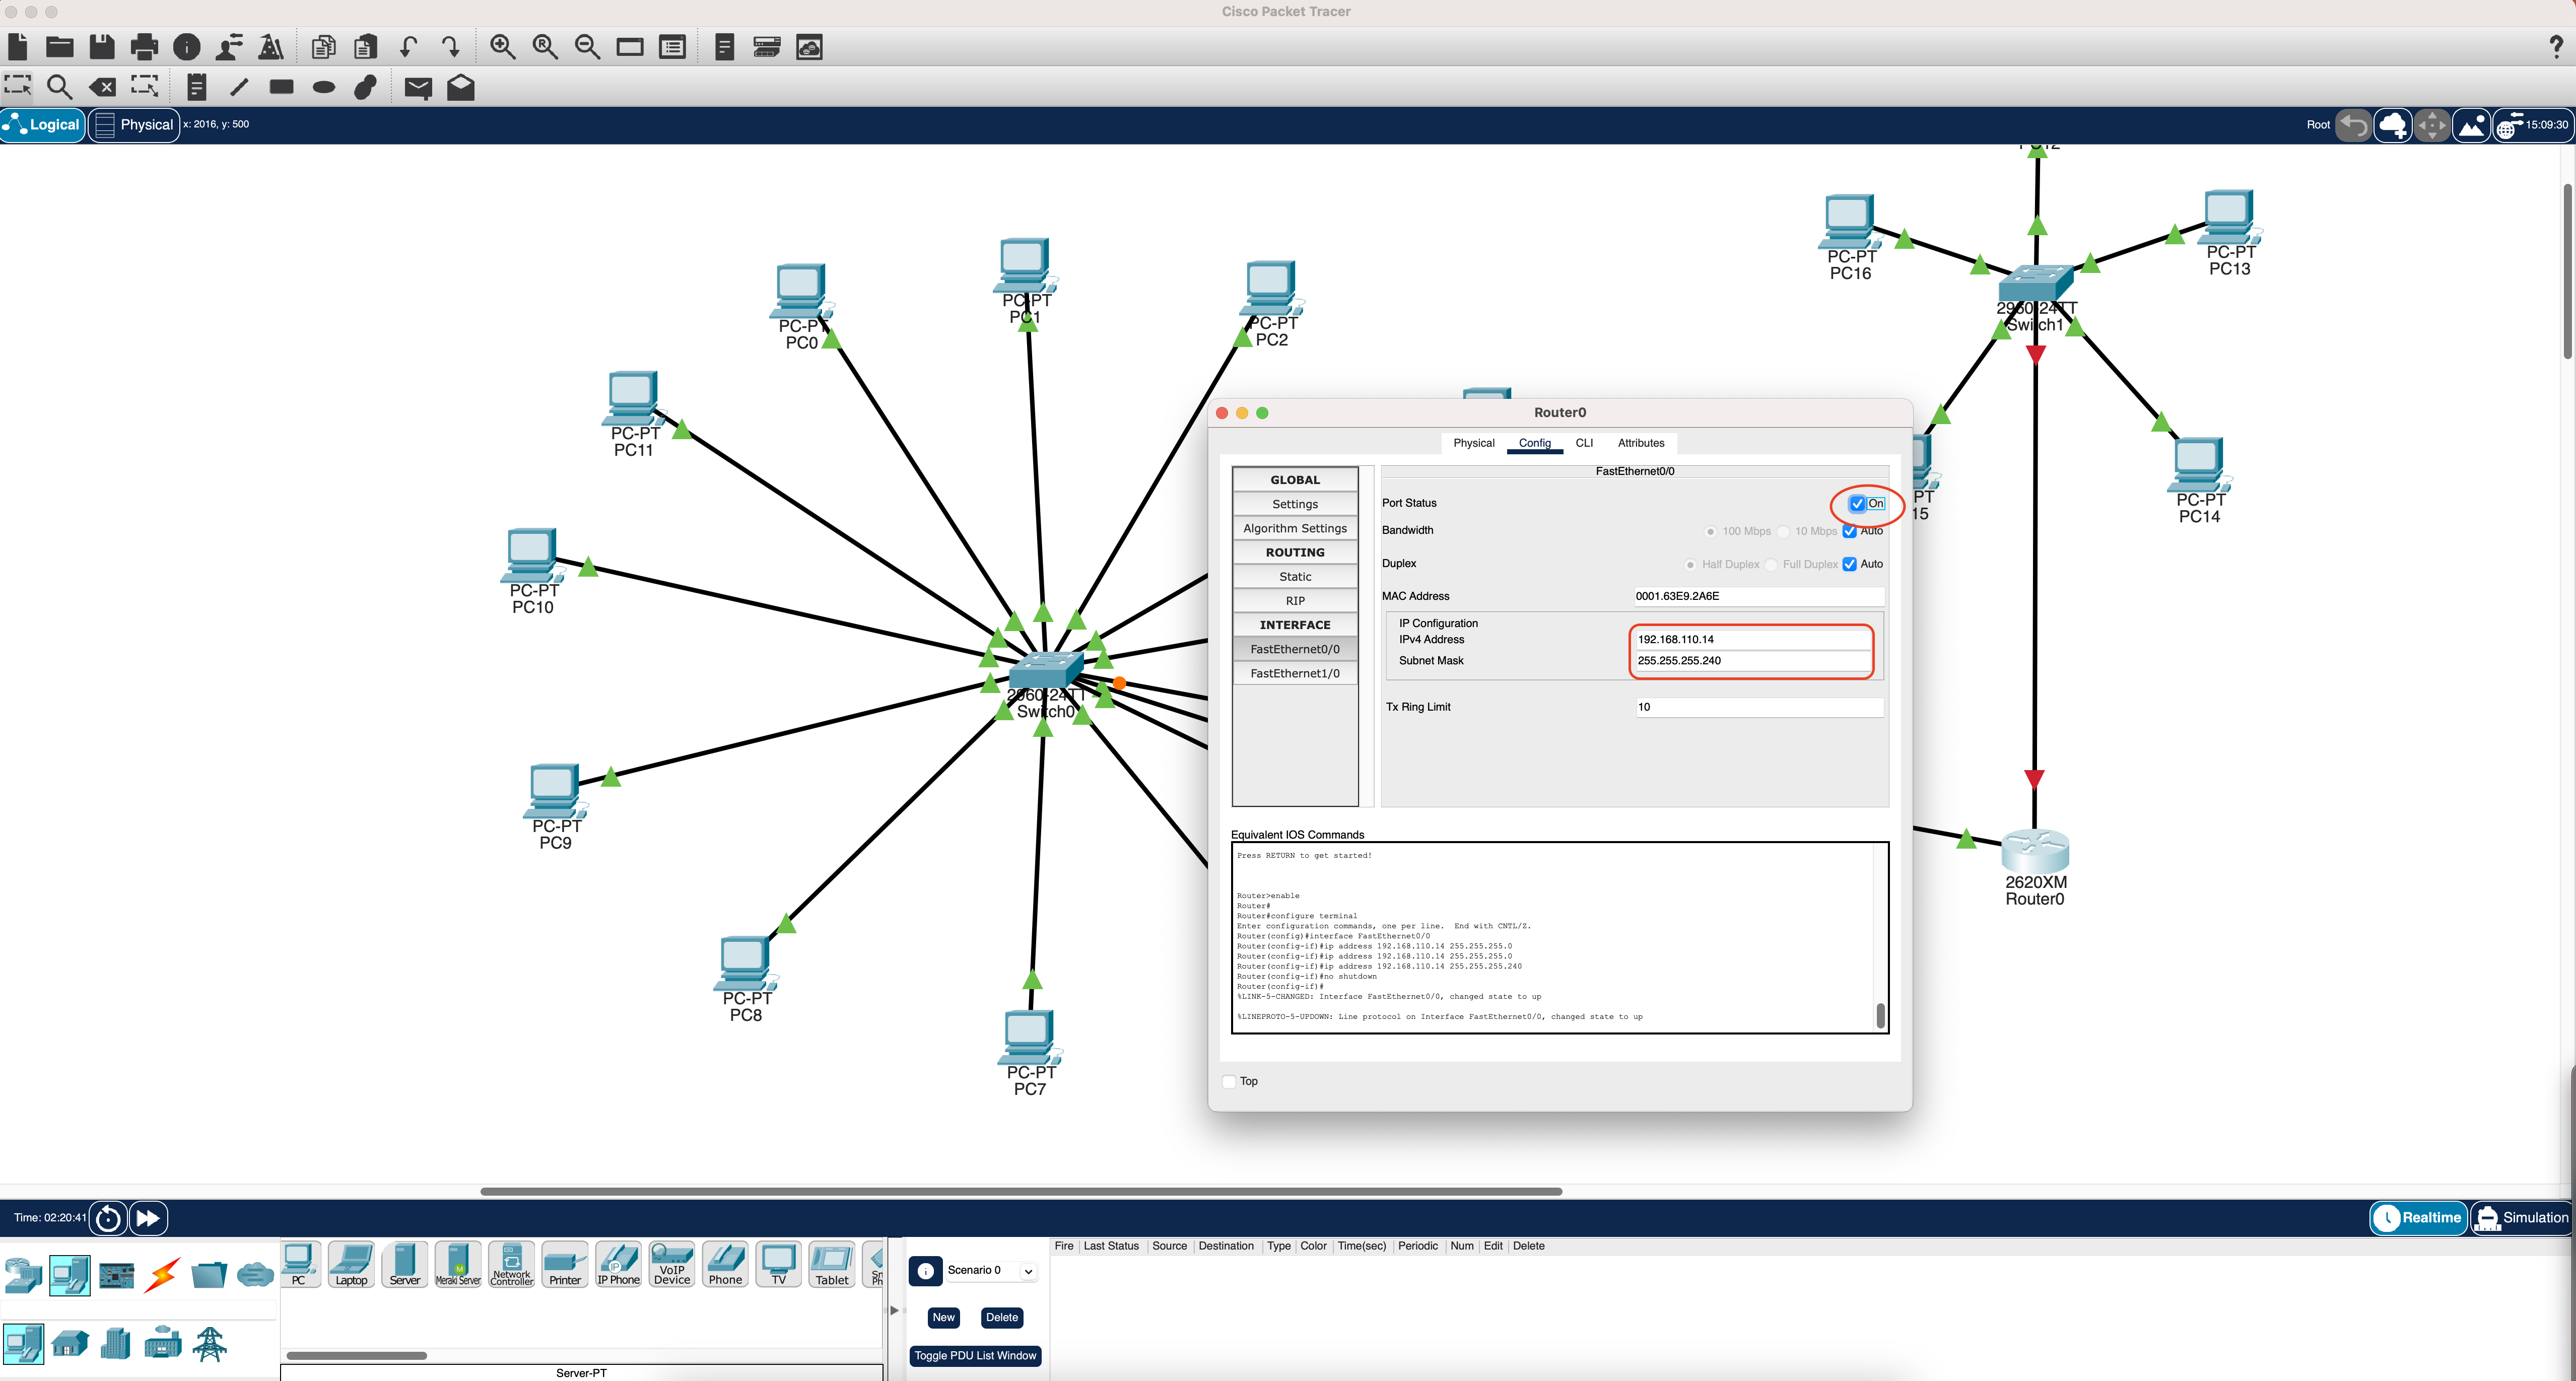
Task: Click the Undo arrow icon
Action: [408, 46]
